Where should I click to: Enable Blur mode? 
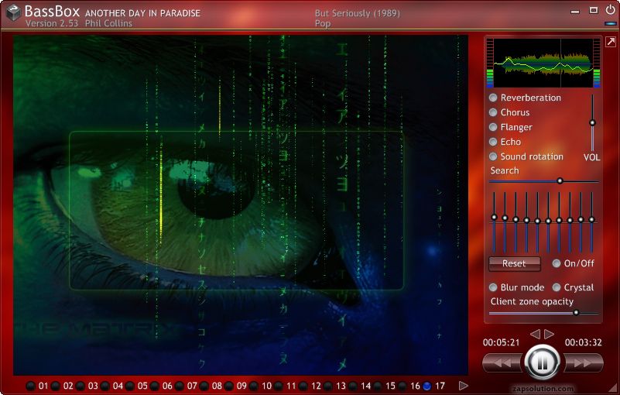tap(493, 287)
